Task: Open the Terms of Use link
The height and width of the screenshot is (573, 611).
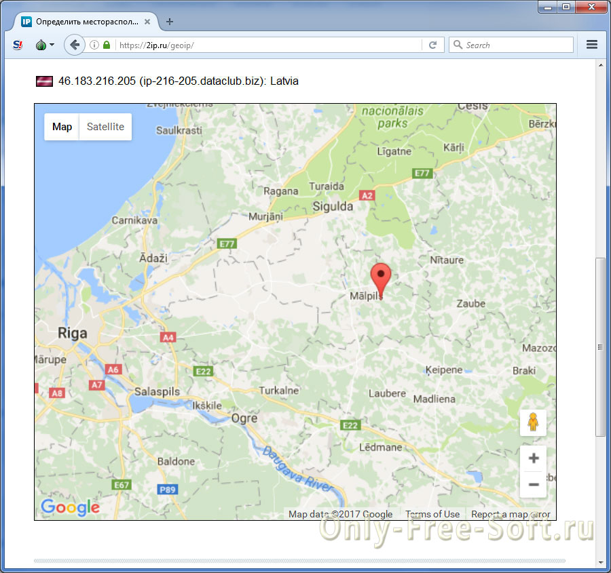Action: [x=432, y=514]
